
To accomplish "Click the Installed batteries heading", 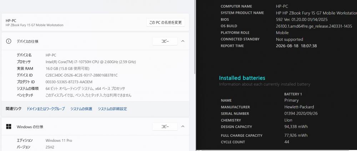I will click(x=242, y=78).
